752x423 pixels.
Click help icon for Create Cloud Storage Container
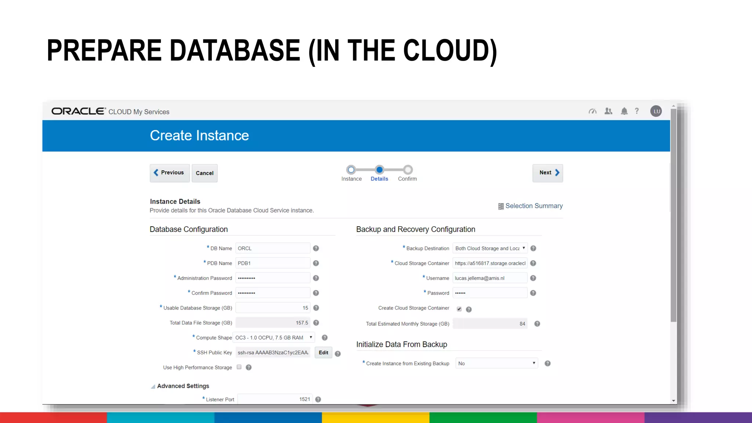(x=469, y=310)
